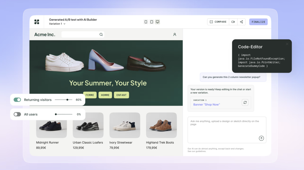Click the Ivory Streetwear title
The image size is (304, 170).
[x=121, y=142]
